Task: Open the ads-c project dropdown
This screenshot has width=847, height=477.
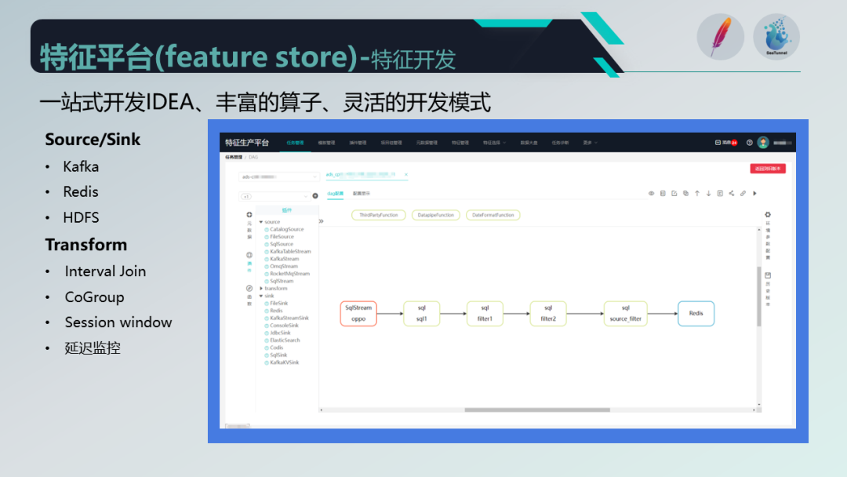Action: 278,177
